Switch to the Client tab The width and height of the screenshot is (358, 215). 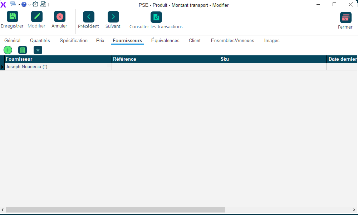tap(195, 41)
